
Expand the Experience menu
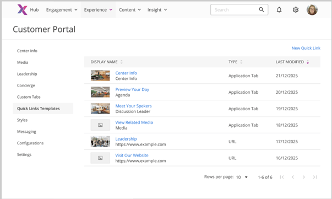coord(98,10)
